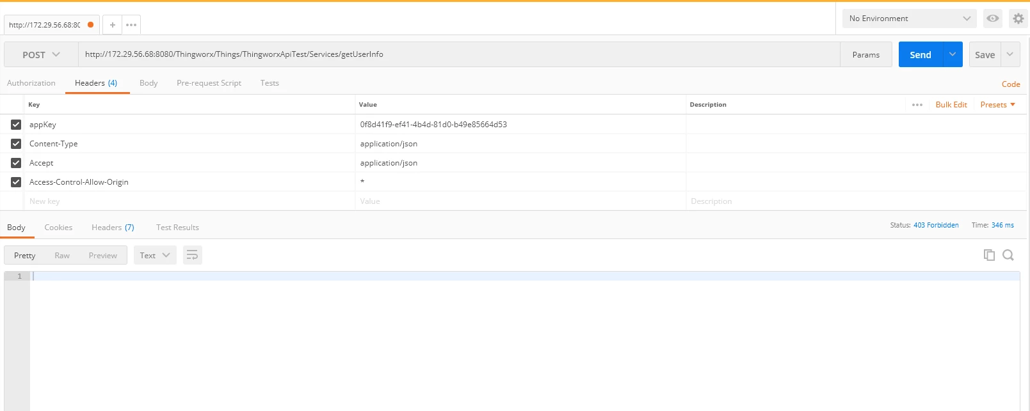Open the No Environment dropdown
The width and height of the screenshot is (1030, 411).
(909, 19)
